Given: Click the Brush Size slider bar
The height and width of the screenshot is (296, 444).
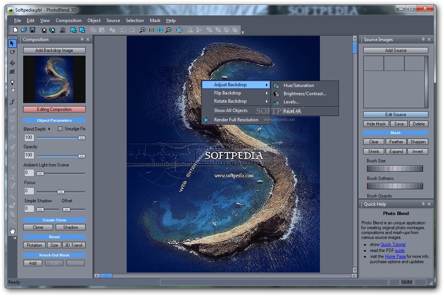Looking at the screenshot, I should click(395, 169).
